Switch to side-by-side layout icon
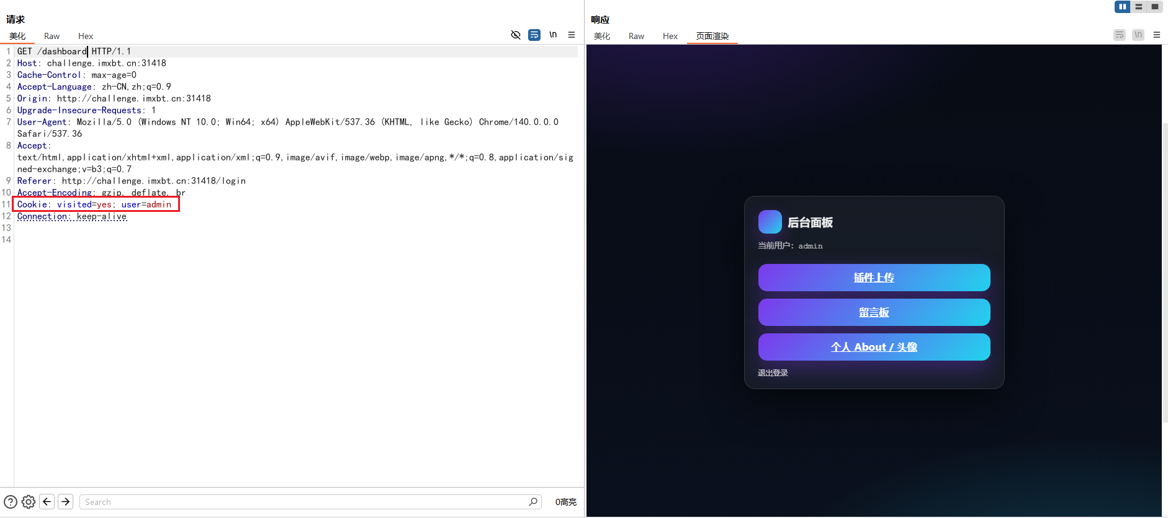This screenshot has height=518, width=1168. pyautogui.click(x=1122, y=7)
